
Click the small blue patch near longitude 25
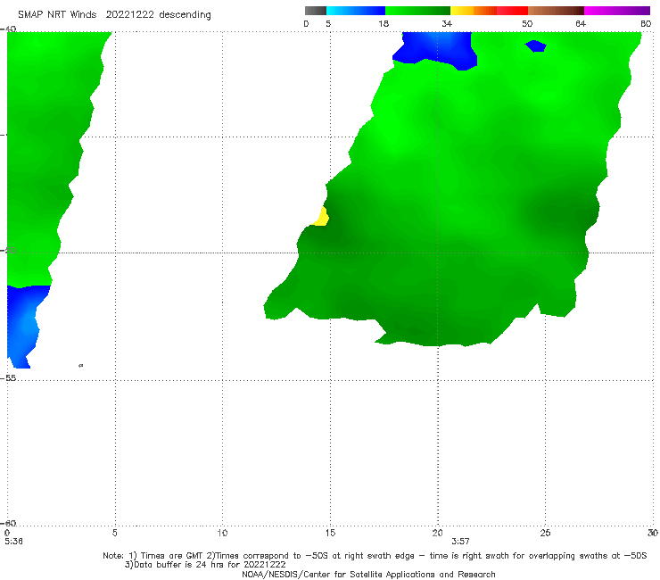(x=535, y=46)
